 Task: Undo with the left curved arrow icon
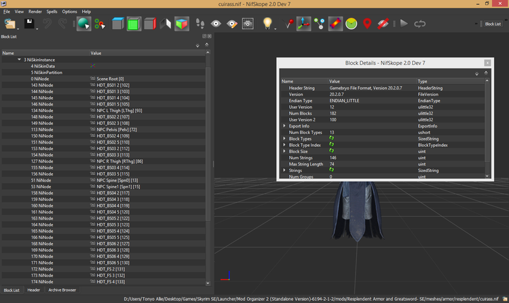(48, 24)
